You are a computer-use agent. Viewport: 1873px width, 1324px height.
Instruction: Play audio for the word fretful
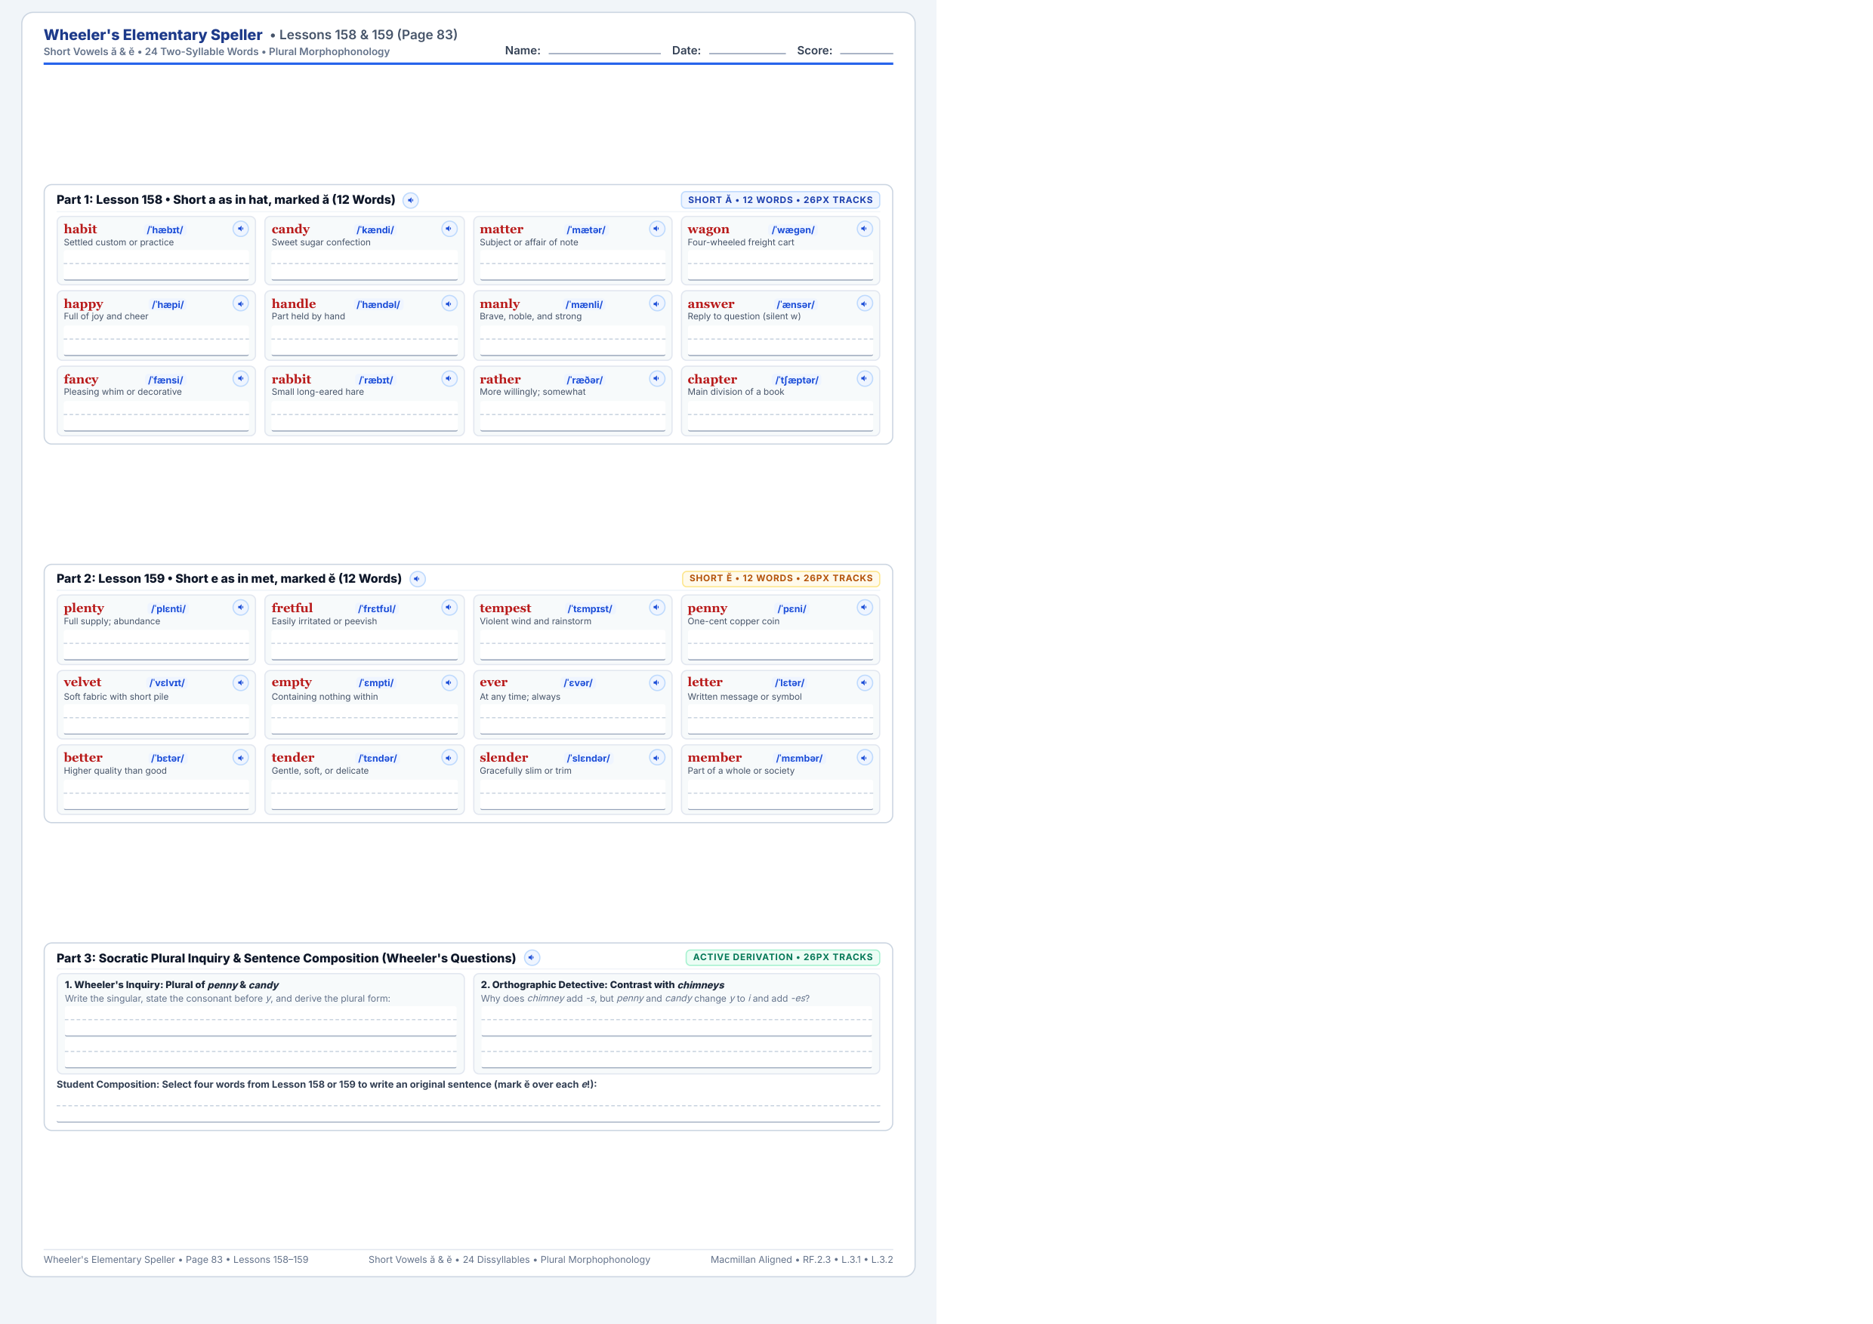tap(449, 608)
